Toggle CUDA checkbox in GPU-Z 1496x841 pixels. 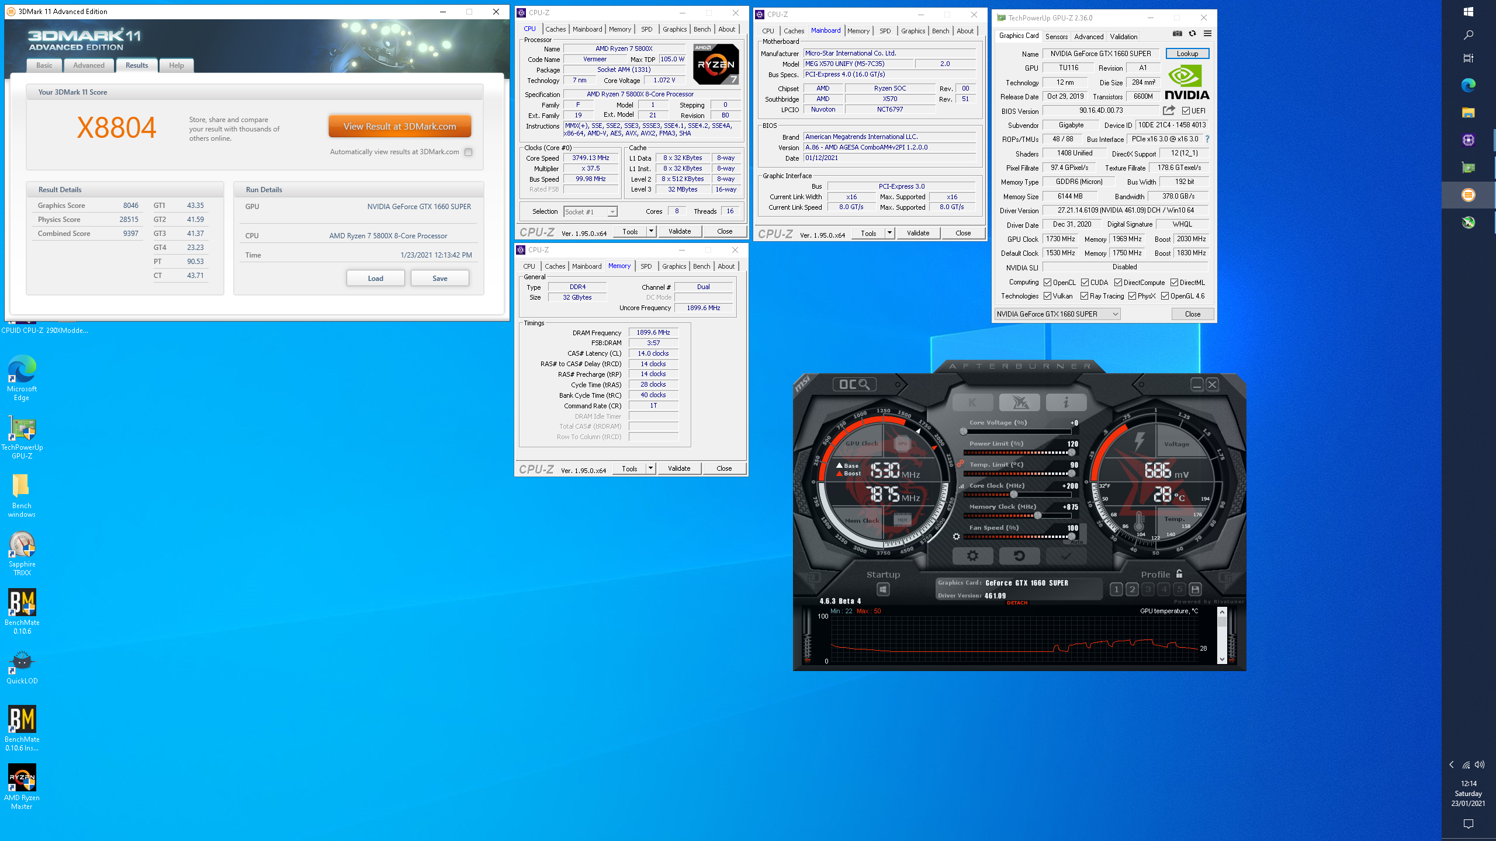pyautogui.click(x=1085, y=283)
